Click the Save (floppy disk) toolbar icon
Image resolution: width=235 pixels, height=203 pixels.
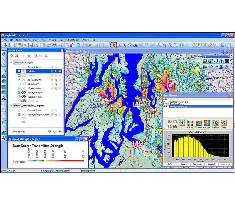tap(31, 45)
